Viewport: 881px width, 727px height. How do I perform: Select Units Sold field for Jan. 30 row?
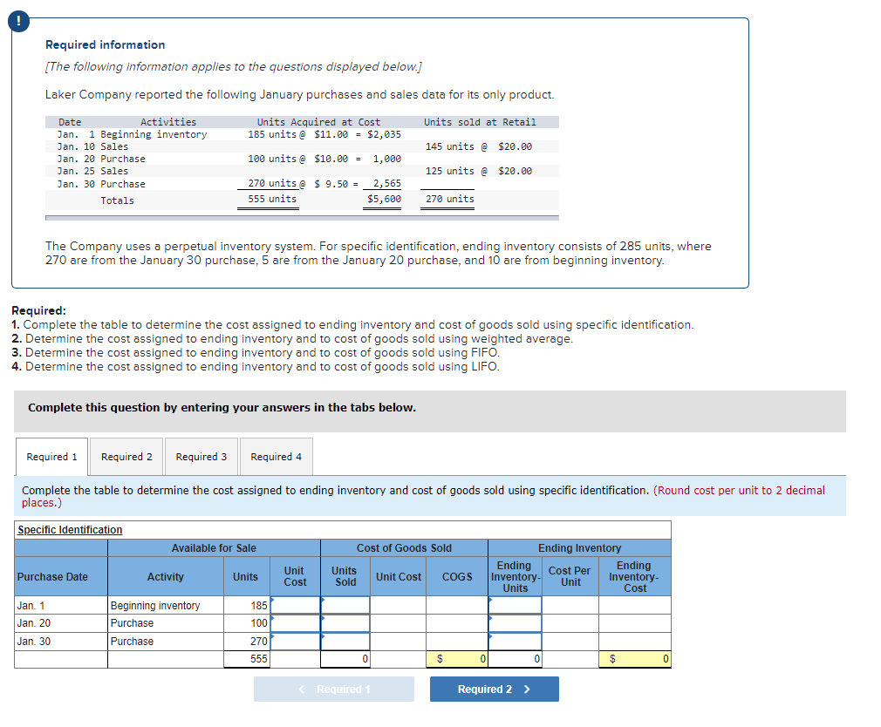pyautogui.click(x=345, y=641)
